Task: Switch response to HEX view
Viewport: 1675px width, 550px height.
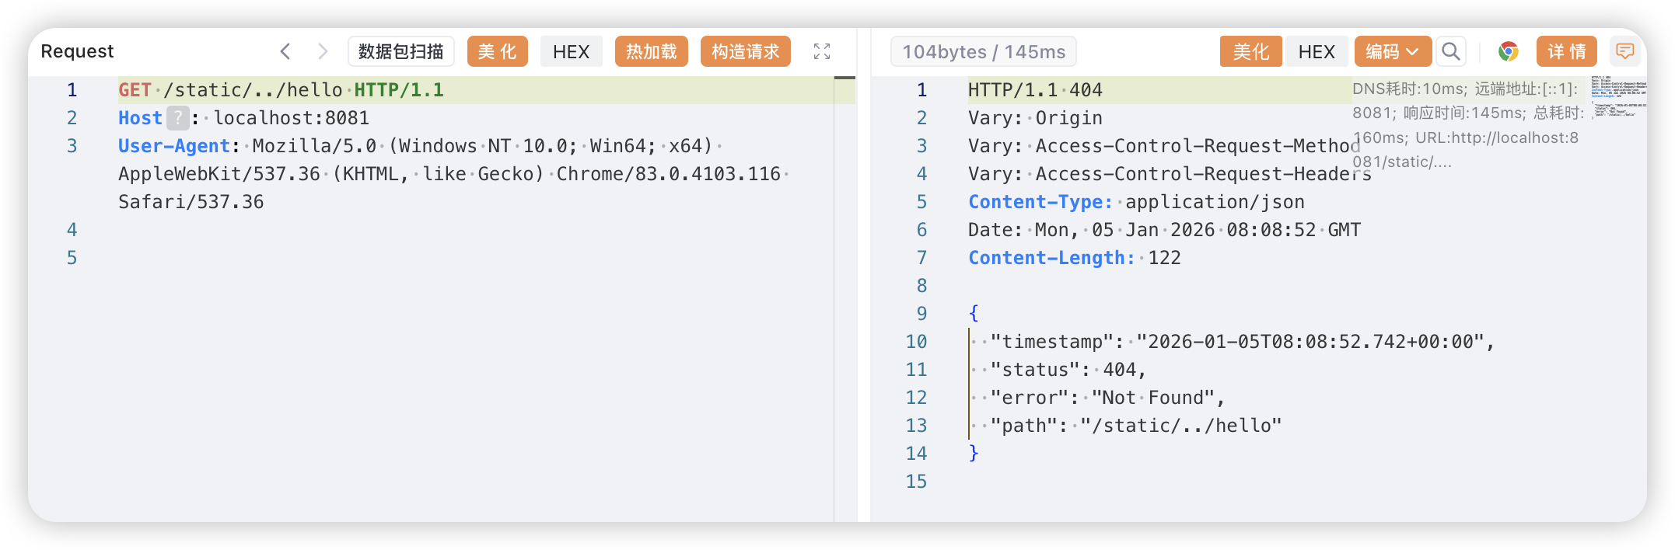Action: 1317,51
